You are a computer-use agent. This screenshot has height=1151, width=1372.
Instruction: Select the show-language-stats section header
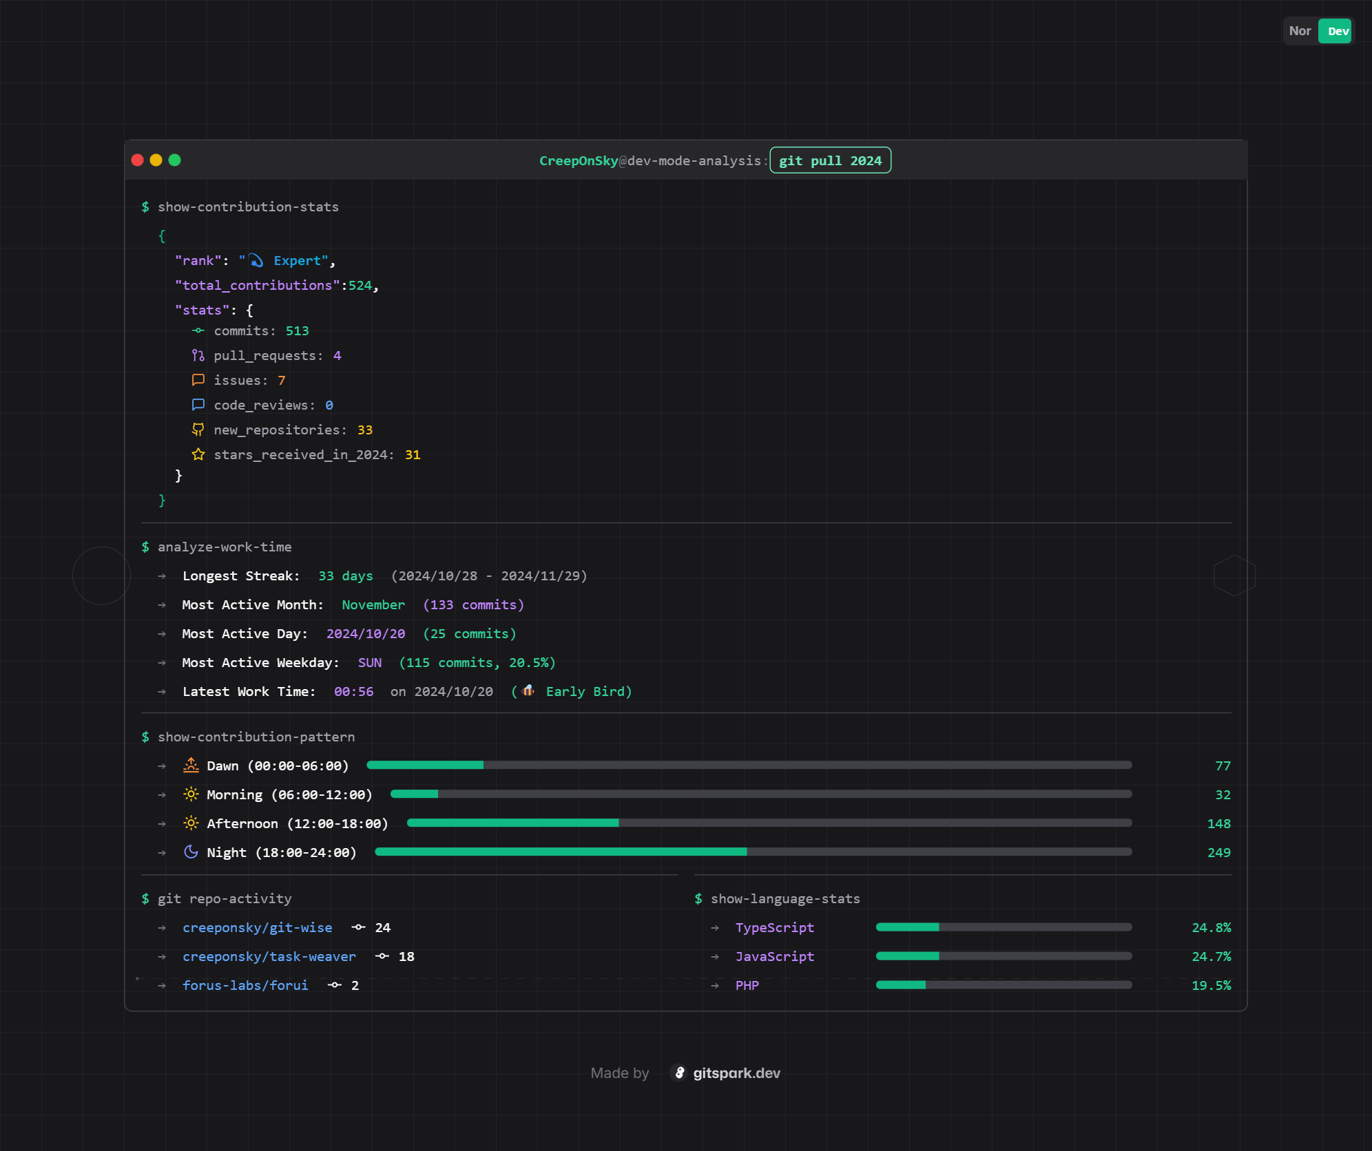(784, 898)
